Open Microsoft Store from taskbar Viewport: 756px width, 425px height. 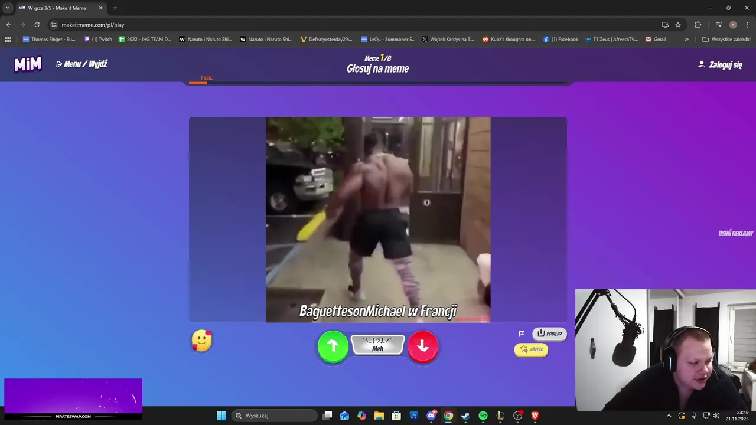tap(396, 416)
